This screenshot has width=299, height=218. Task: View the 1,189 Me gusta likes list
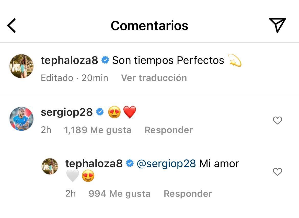pyautogui.click(x=97, y=130)
